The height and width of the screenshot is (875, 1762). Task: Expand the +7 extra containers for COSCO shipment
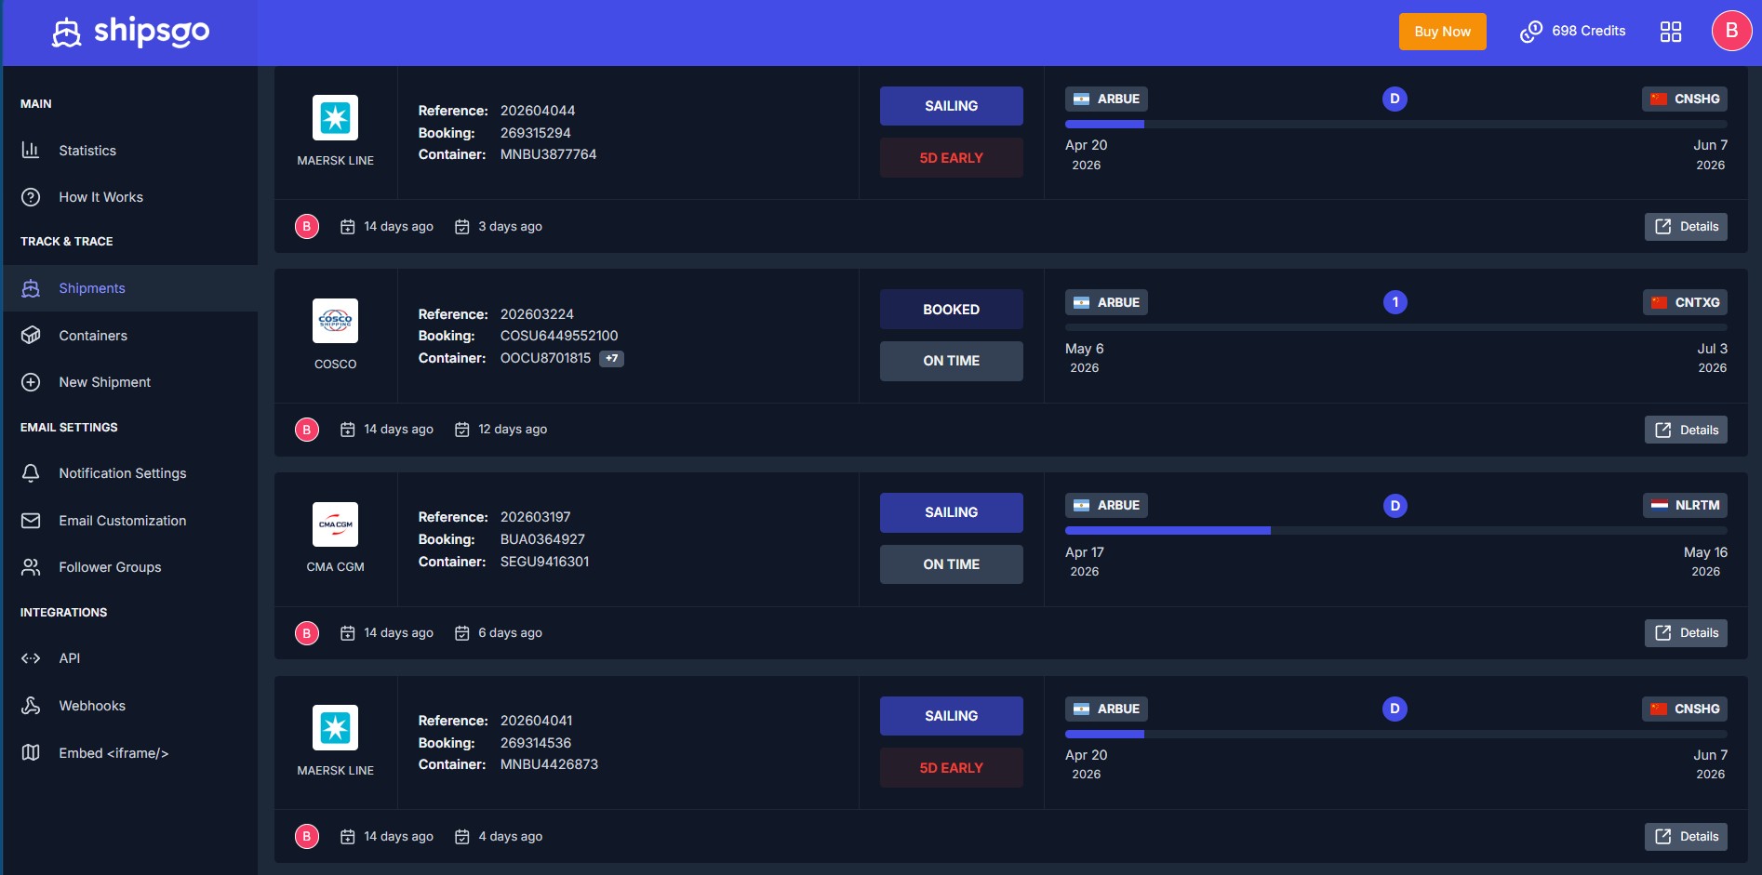click(612, 358)
